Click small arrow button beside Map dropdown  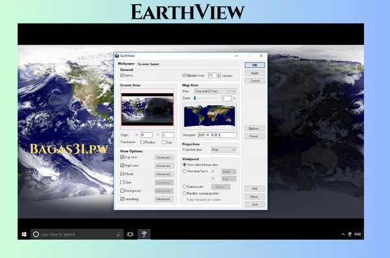233,92
